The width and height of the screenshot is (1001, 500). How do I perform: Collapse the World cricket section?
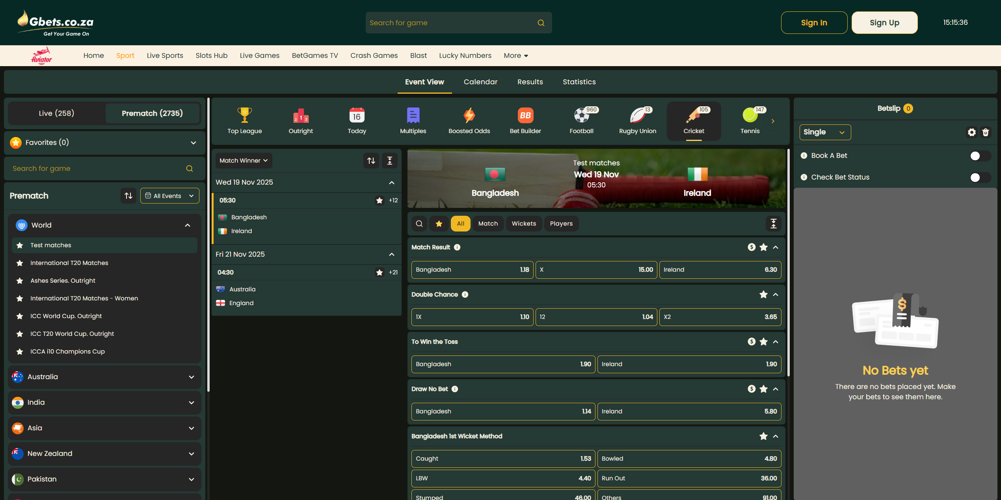tap(187, 225)
